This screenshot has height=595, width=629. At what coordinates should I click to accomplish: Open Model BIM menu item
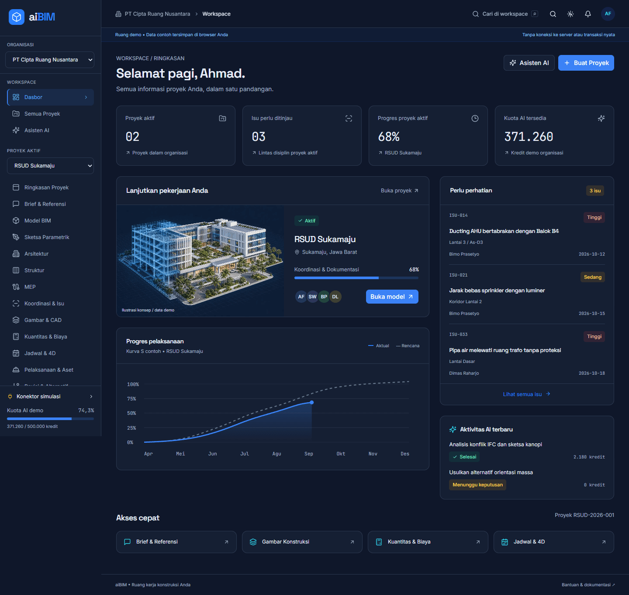pos(51,221)
